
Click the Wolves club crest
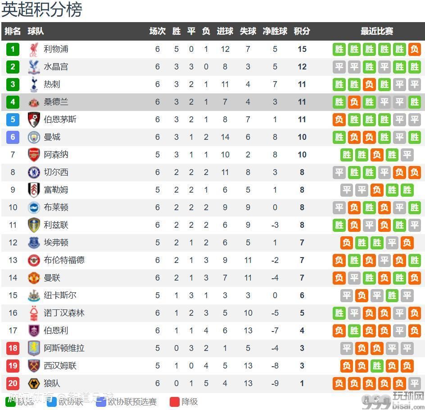pyautogui.click(x=34, y=383)
